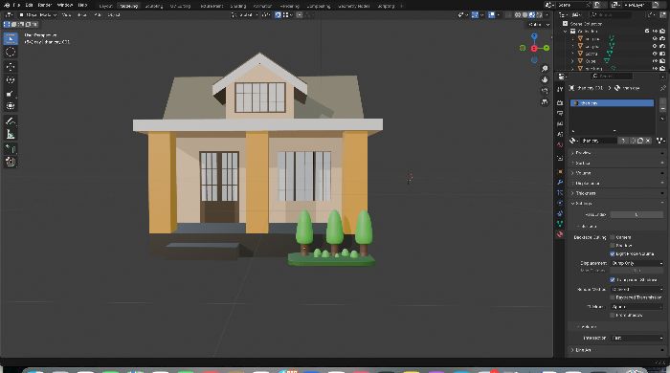Select the Transform tool
Viewport: 670px width, 373px height.
[x=11, y=106]
